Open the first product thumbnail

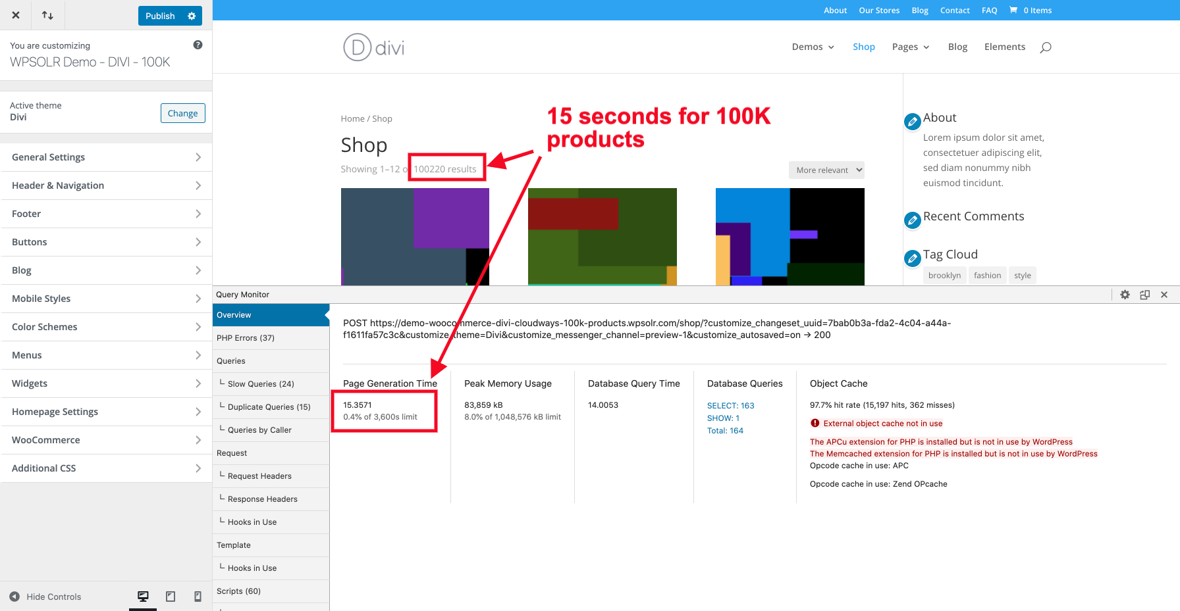pos(415,237)
